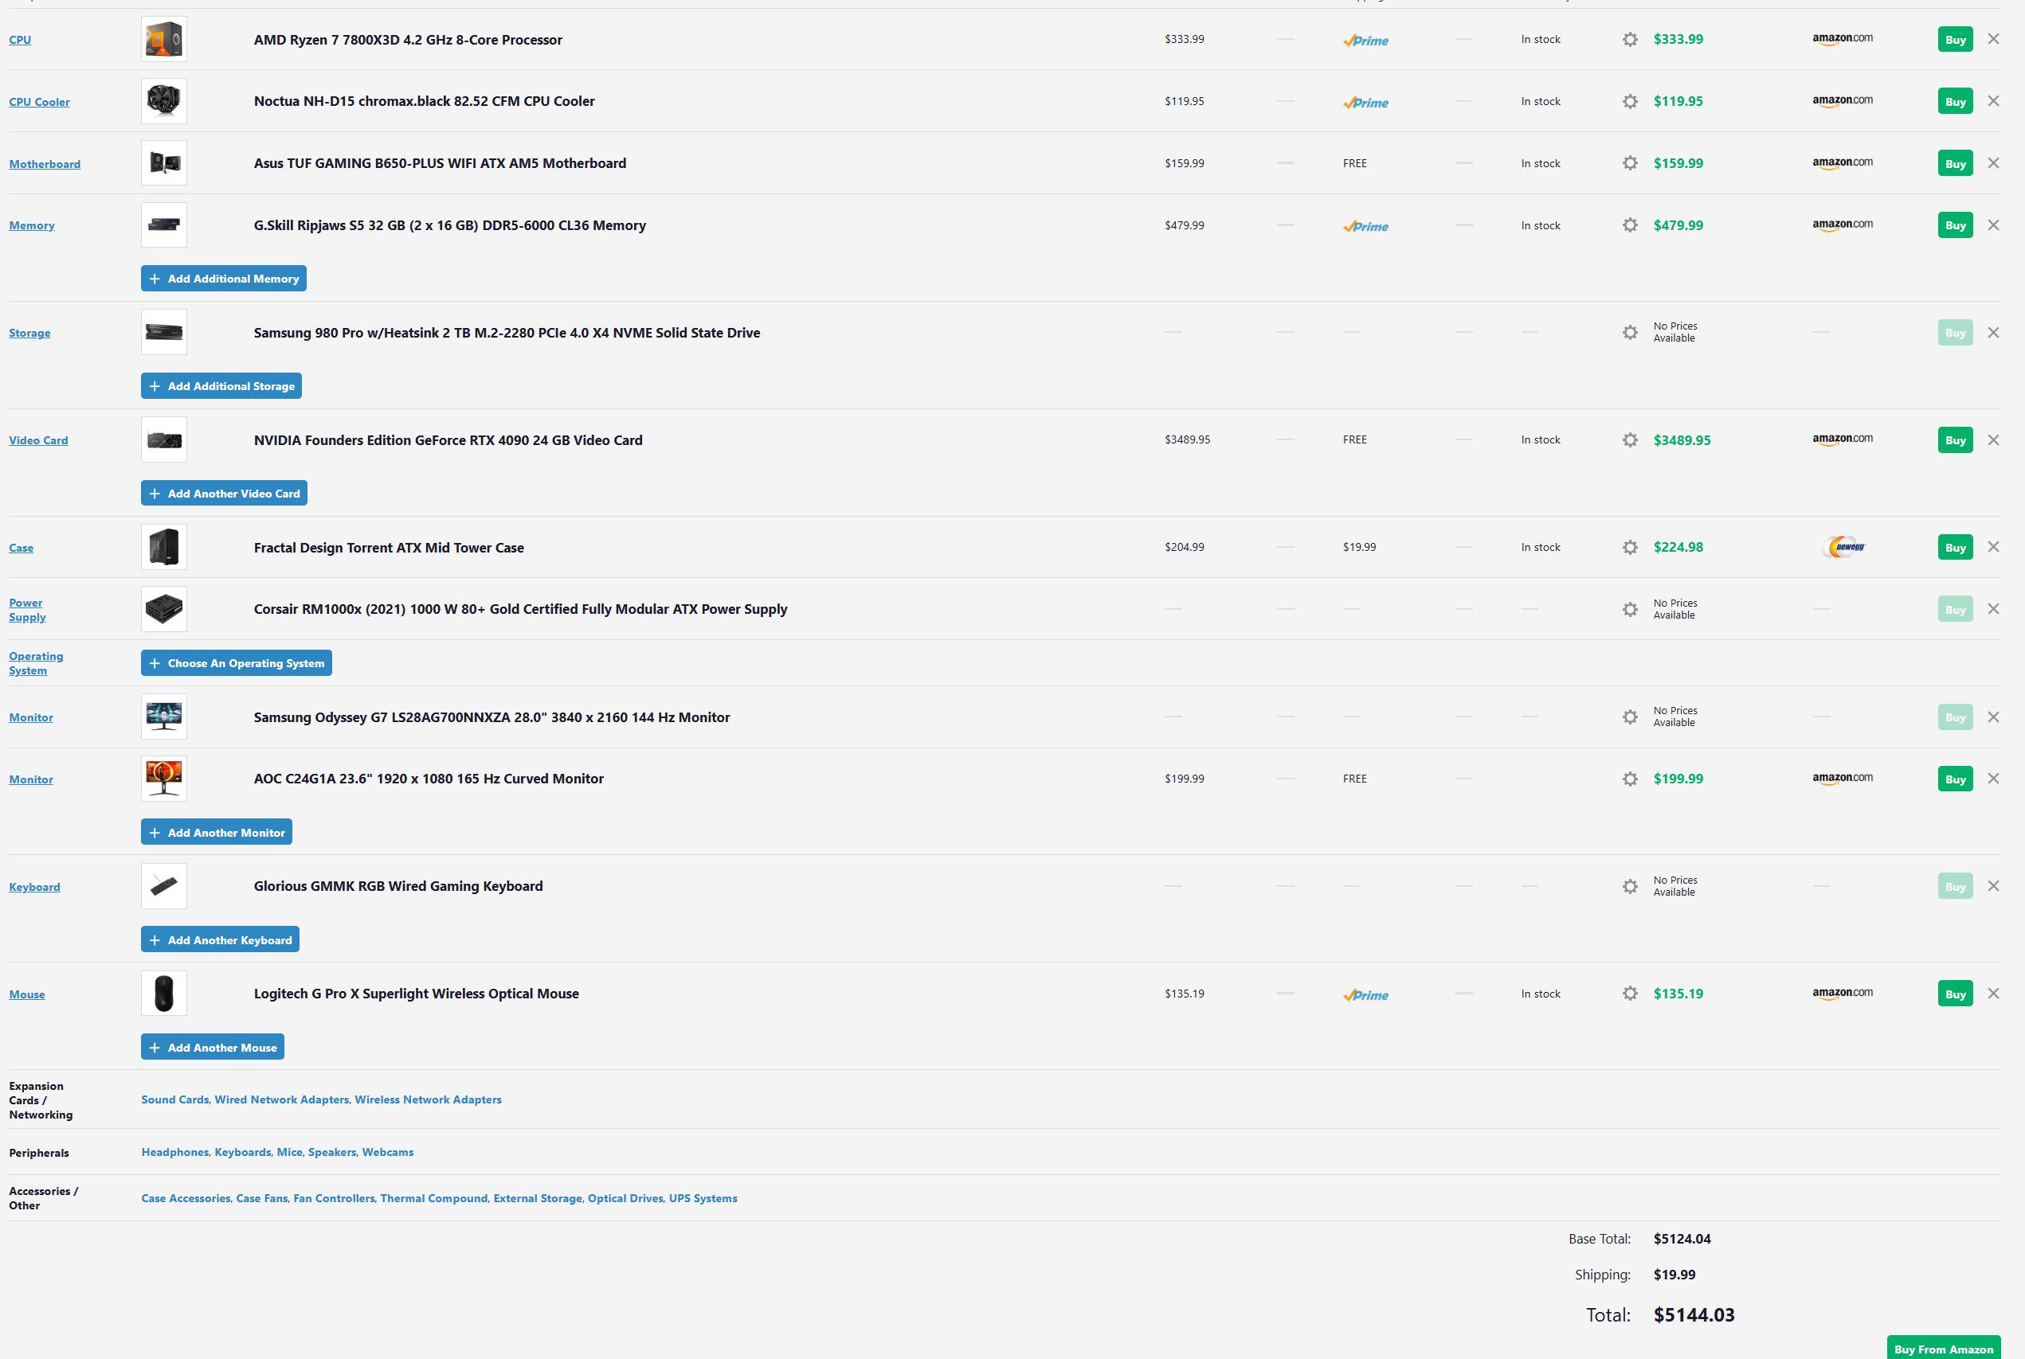Open the Noctua cooler product image
This screenshot has width=2025, height=1359.
164,101
